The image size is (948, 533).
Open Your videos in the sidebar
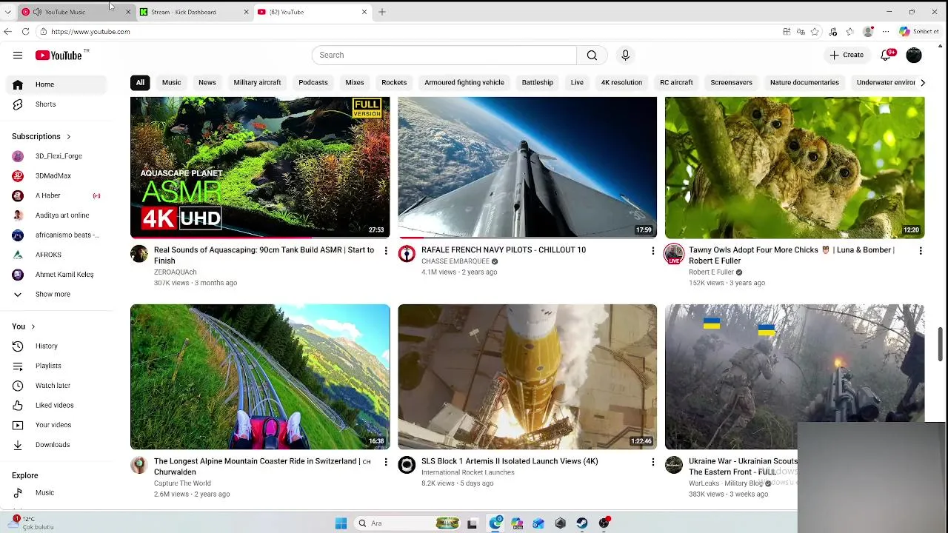pos(58,425)
